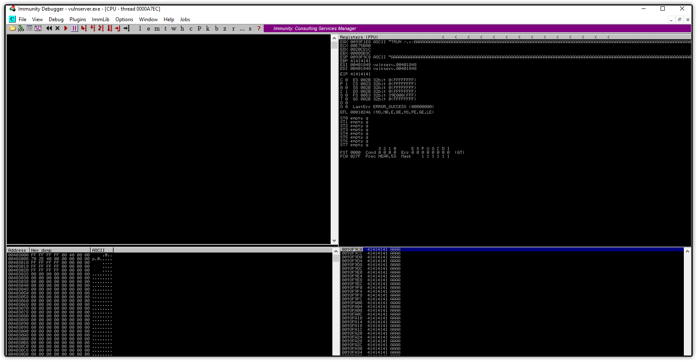Click the third toolbar icon after Attach

[29, 28]
